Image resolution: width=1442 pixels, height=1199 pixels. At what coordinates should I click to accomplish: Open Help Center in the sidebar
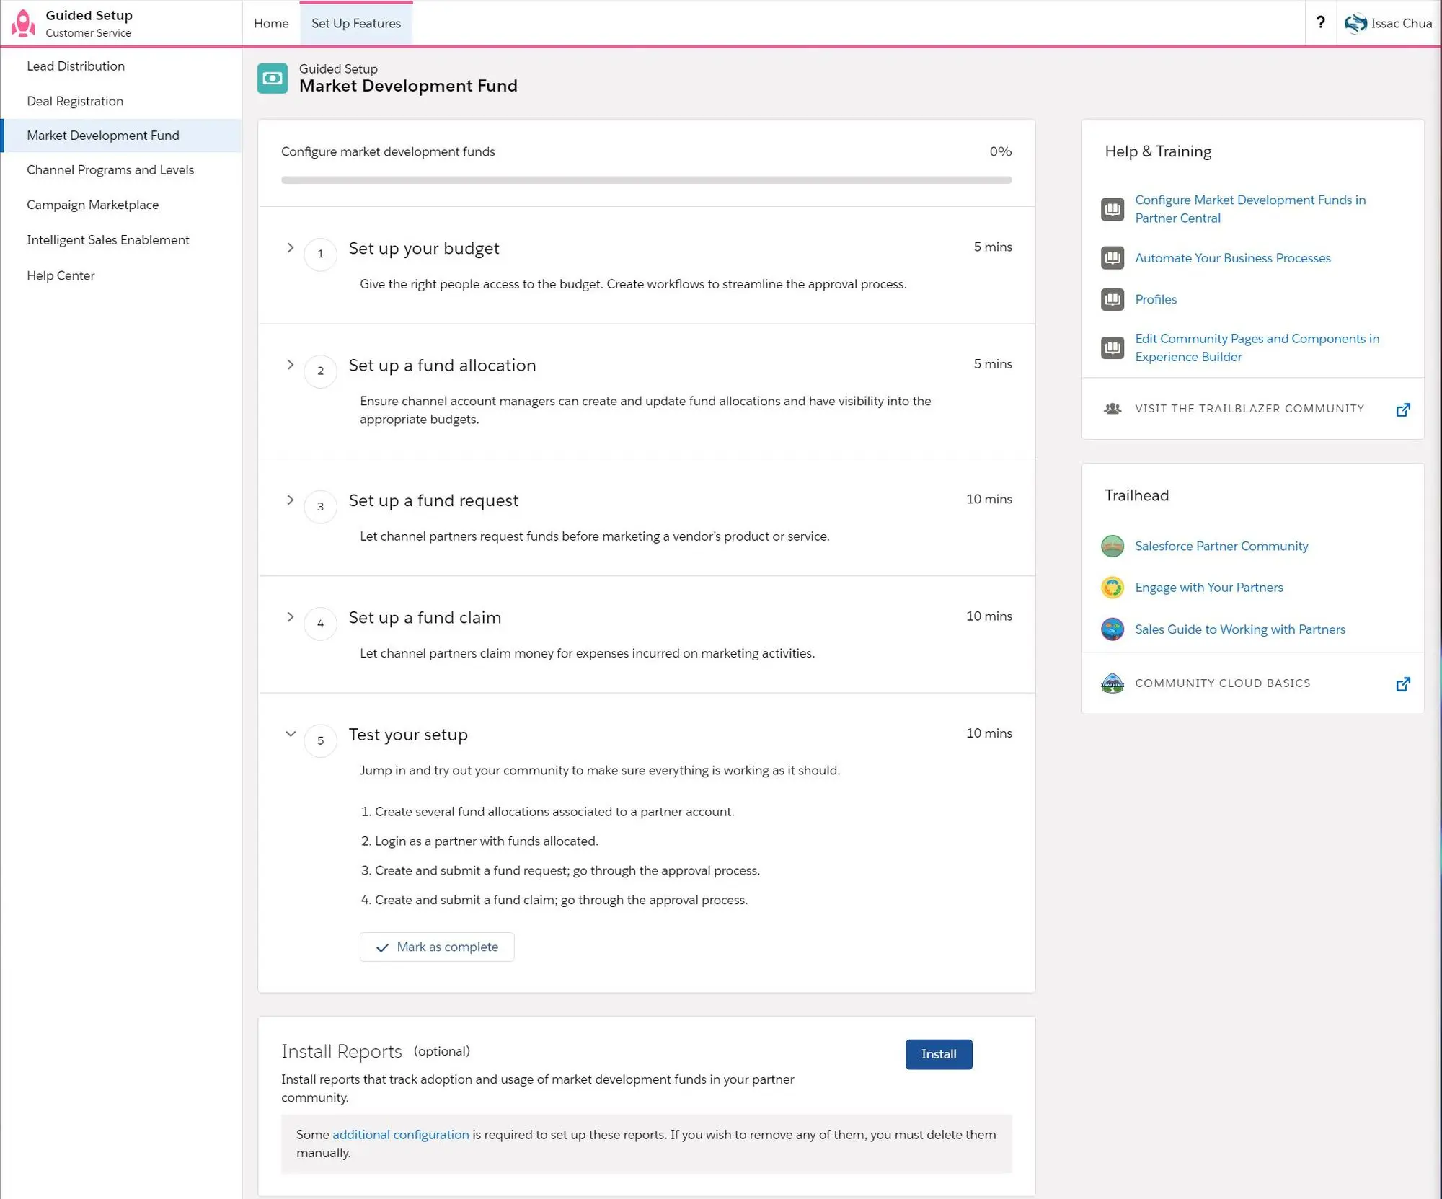pos(61,275)
